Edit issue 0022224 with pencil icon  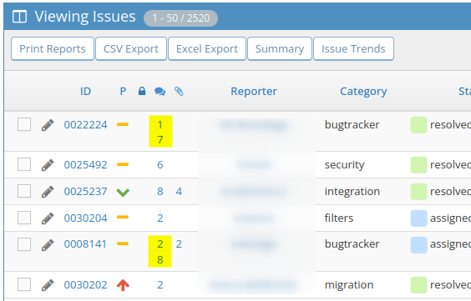coord(48,125)
